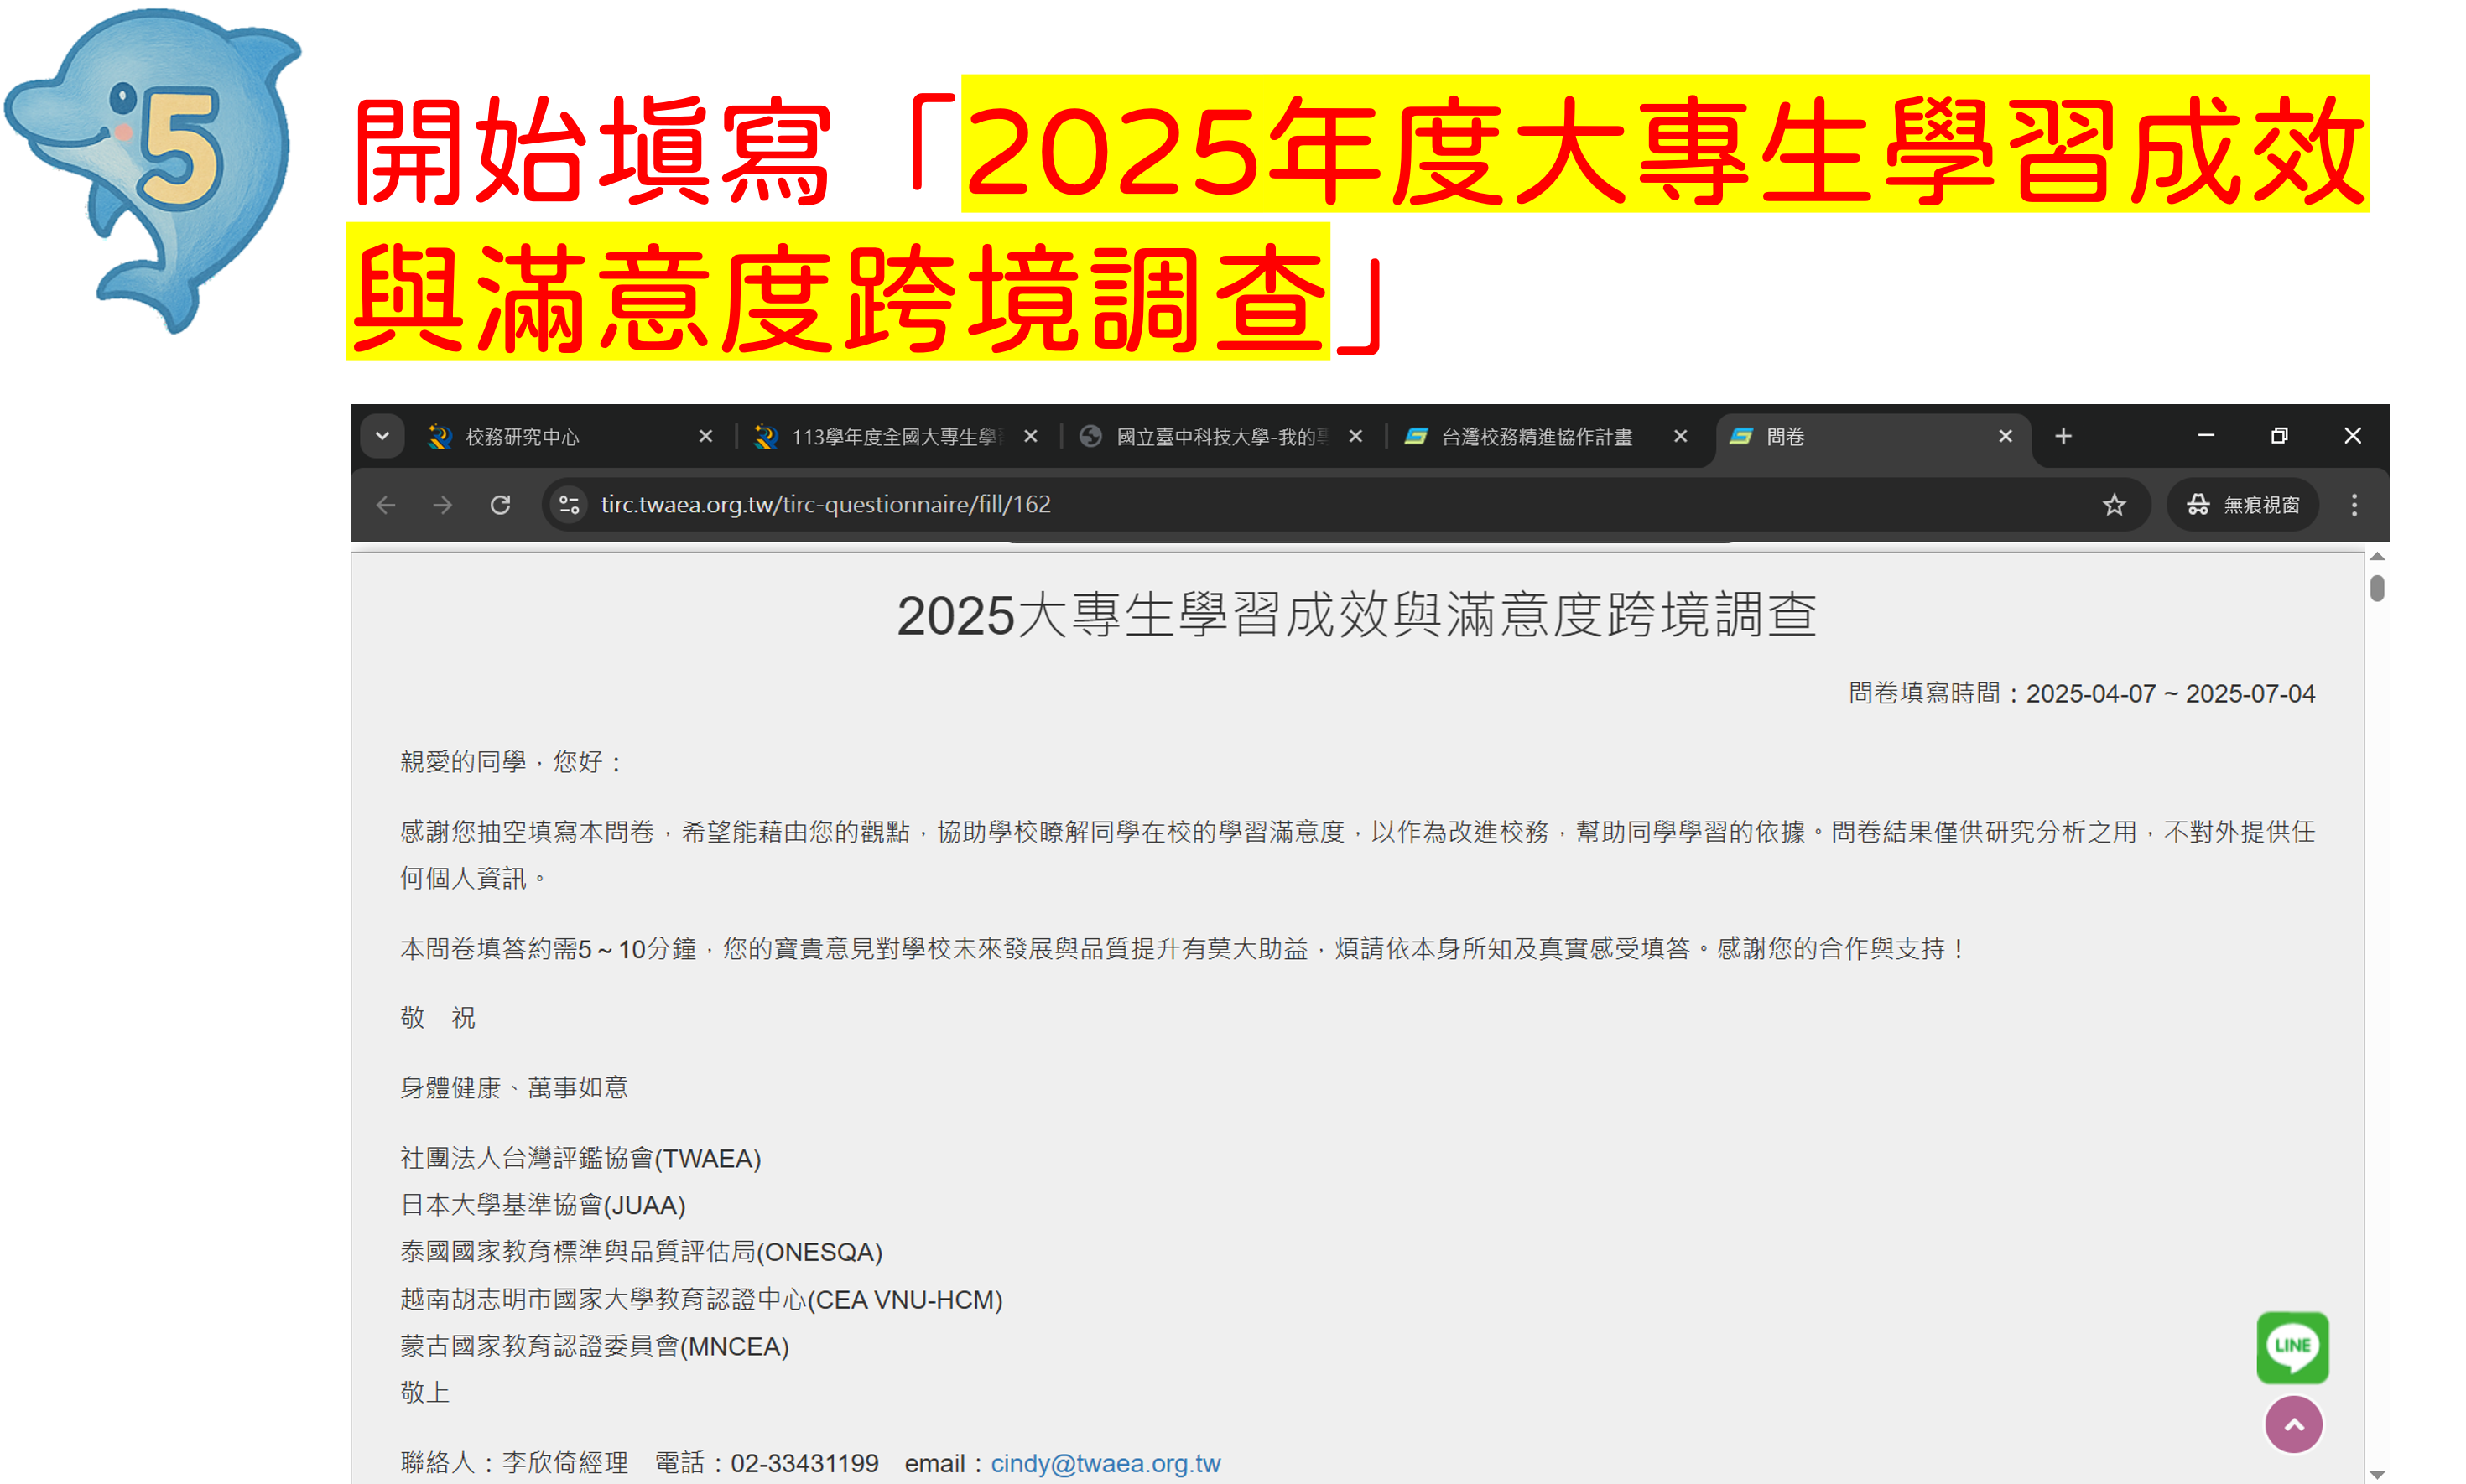Viewport: 2466px width, 1484px height.
Task: Click the line 社團法人台灣評鑑協會(TWAEA)
Action: (580, 1158)
